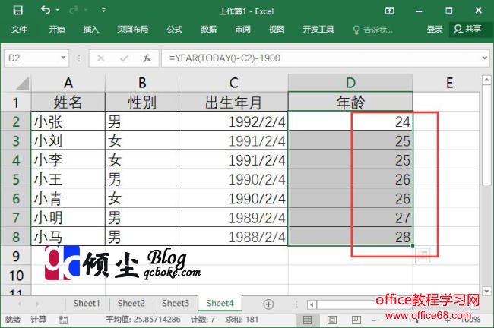Click the zoom out minus button
Viewport: 494px width, 328px height.
point(374,320)
